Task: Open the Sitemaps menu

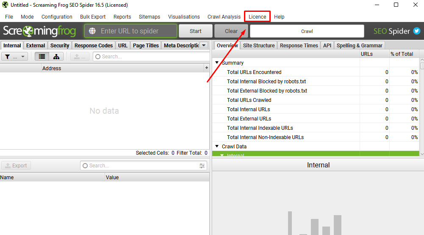Action: click(150, 17)
